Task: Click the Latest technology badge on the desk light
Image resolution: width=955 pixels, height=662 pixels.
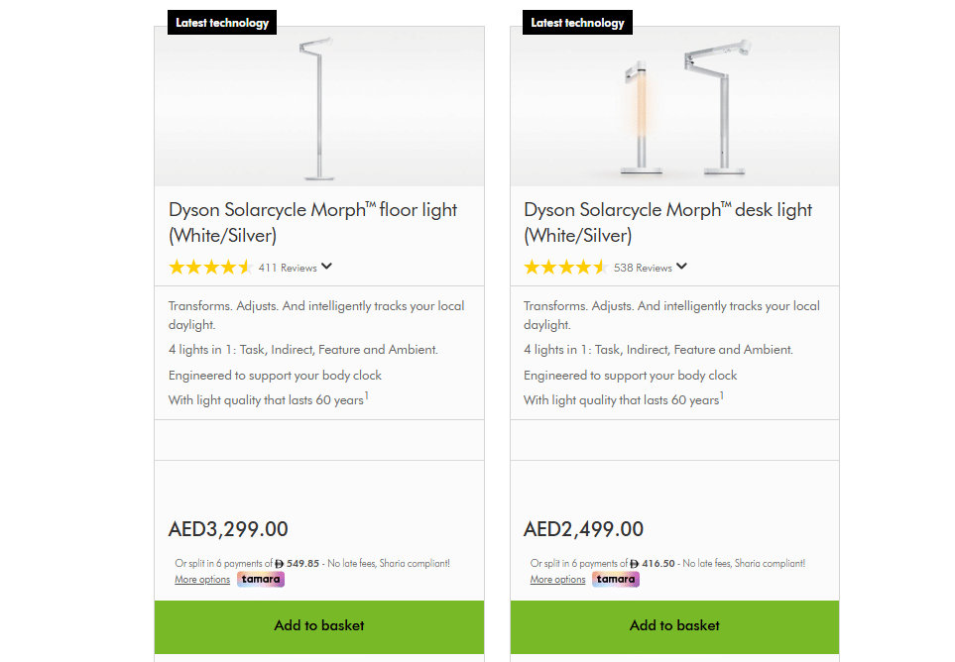Action: click(x=577, y=23)
